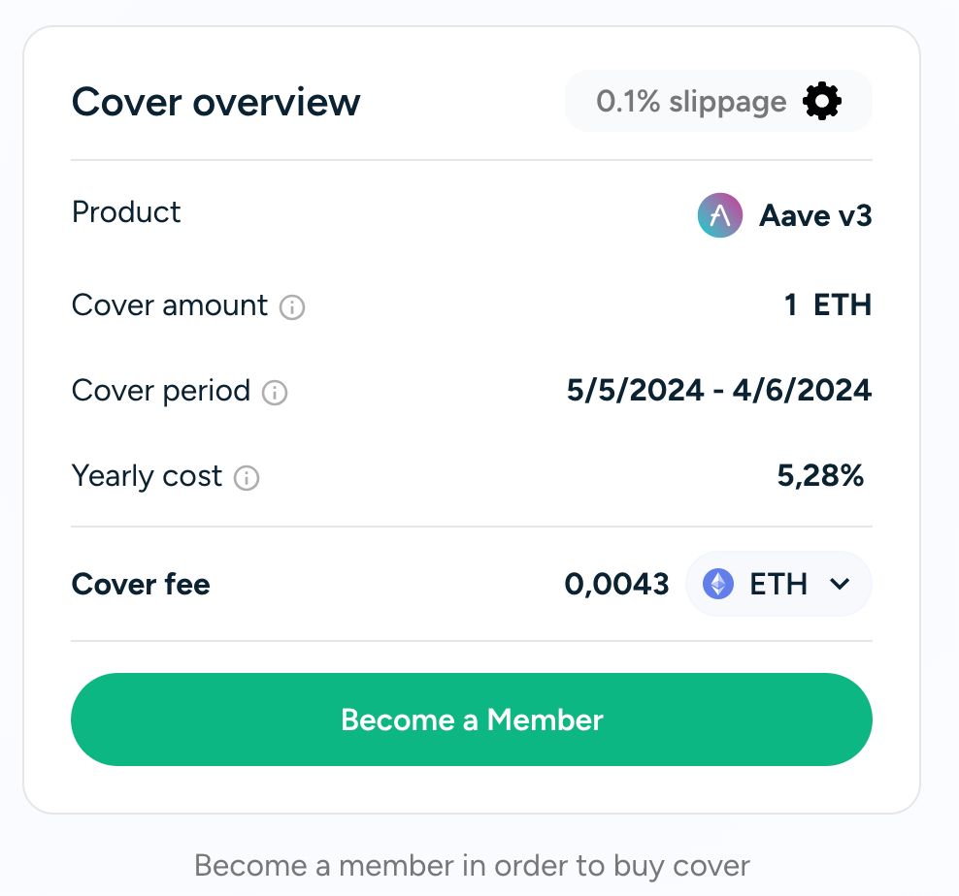
Task: Click the 0.1% slippage text
Action: (691, 102)
